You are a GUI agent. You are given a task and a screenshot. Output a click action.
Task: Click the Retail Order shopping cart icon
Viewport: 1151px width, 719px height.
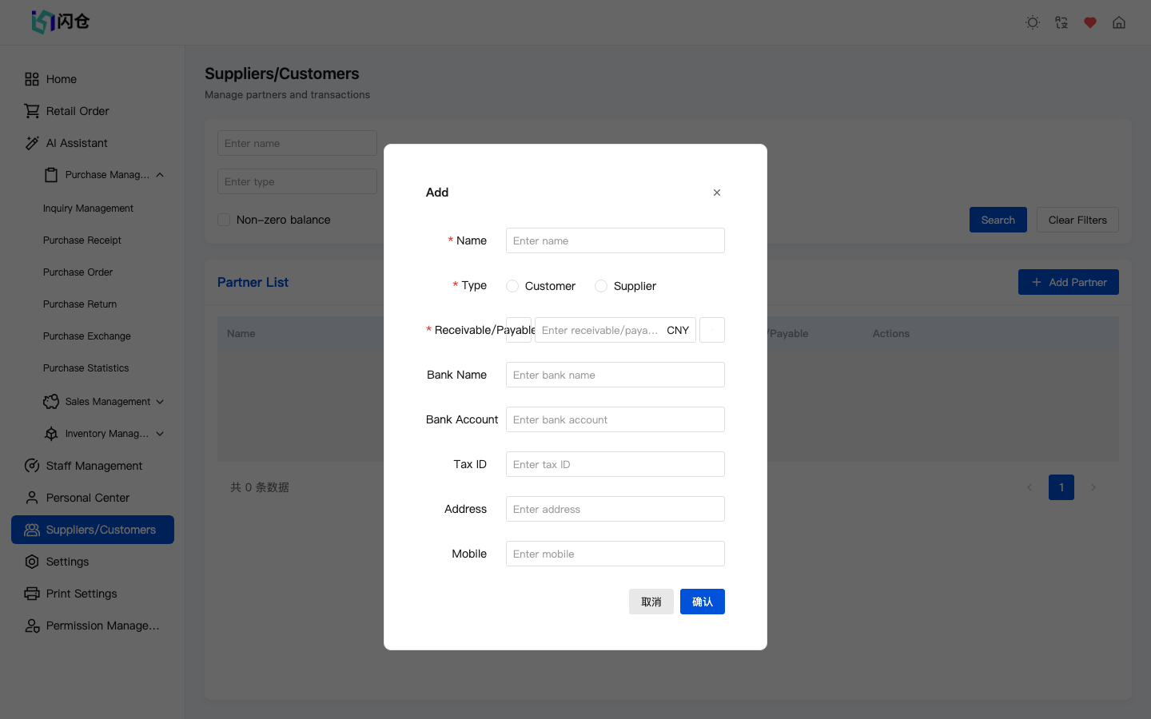coord(31,110)
